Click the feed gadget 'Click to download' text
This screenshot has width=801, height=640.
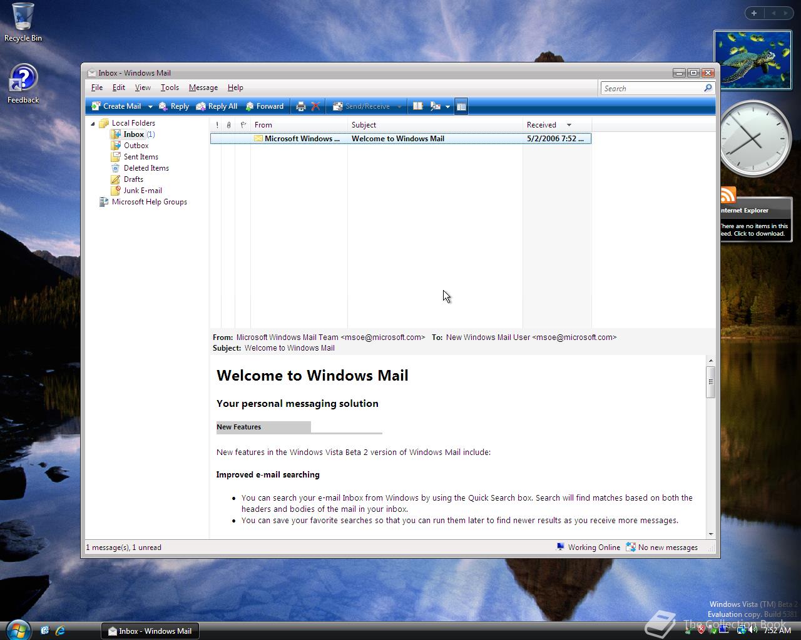tap(758, 234)
